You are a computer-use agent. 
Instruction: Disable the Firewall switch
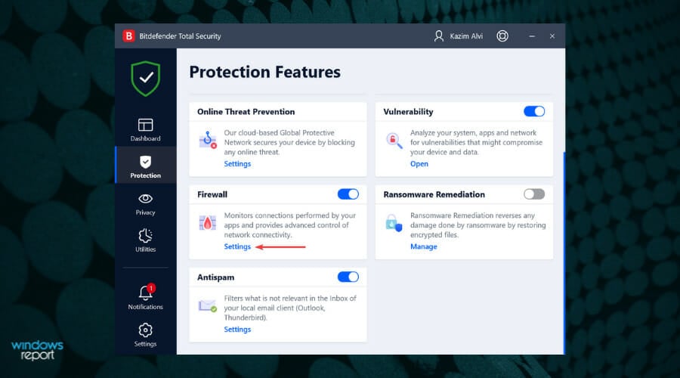[x=348, y=194]
